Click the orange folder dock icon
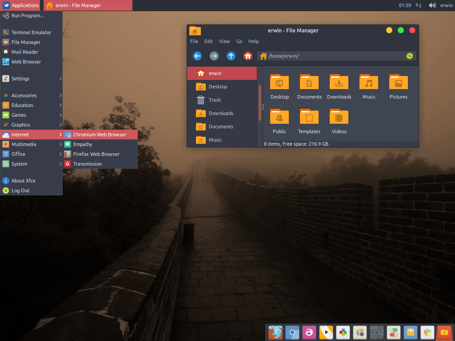This screenshot has height=341, width=455. (x=444, y=332)
